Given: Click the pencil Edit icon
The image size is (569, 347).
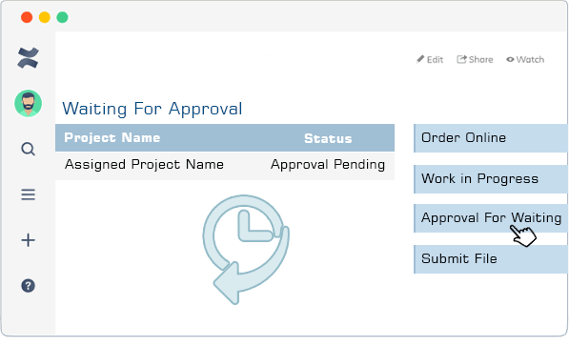Looking at the screenshot, I should coord(420,59).
